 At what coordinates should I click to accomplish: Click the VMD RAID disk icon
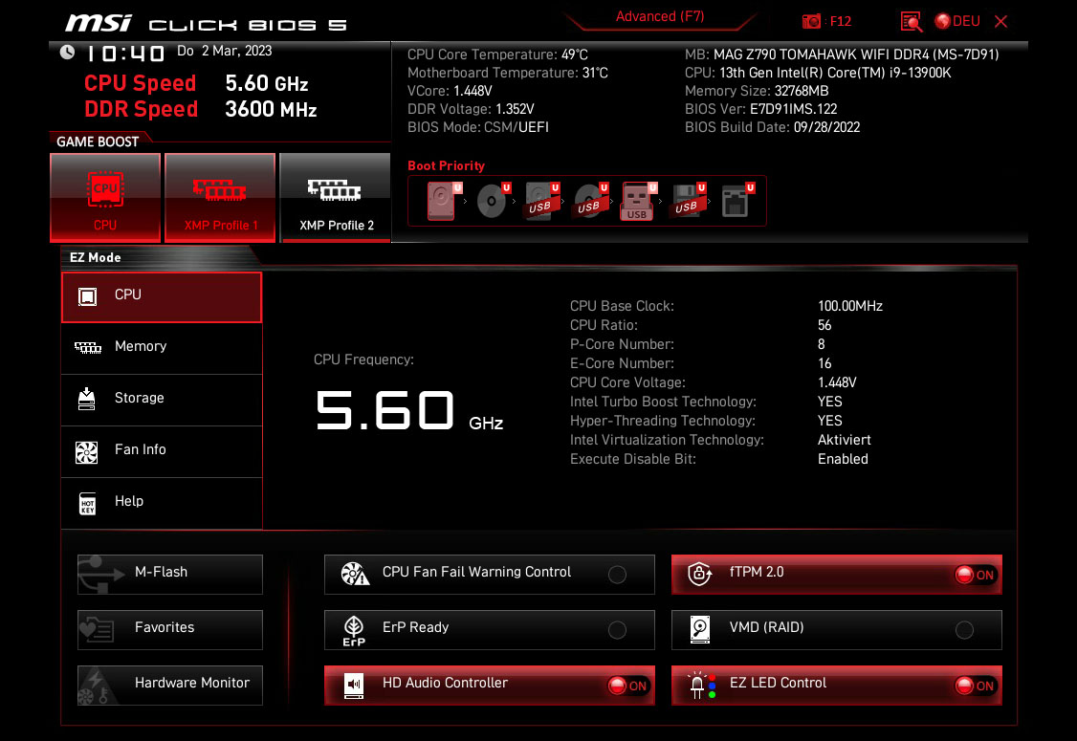click(700, 630)
